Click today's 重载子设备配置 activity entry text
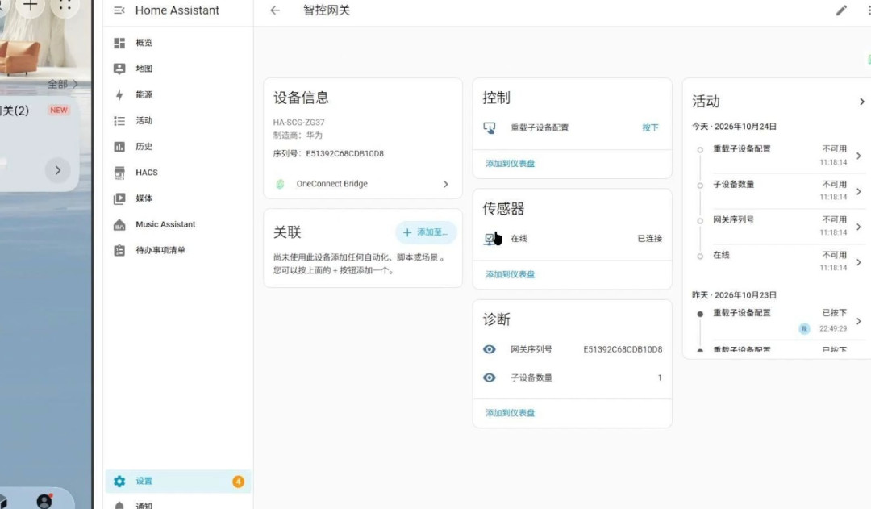 pyautogui.click(x=742, y=149)
